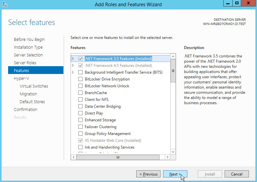Maximize the wizard window
The height and width of the screenshot is (182, 257).
(237, 3)
